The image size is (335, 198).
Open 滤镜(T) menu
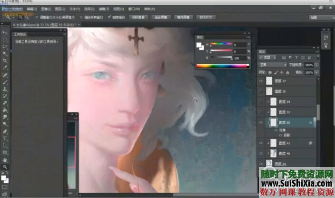104,9
